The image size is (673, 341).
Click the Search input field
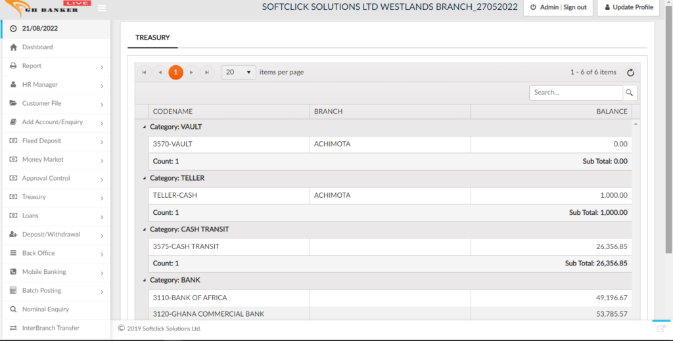click(x=576, y=93)
